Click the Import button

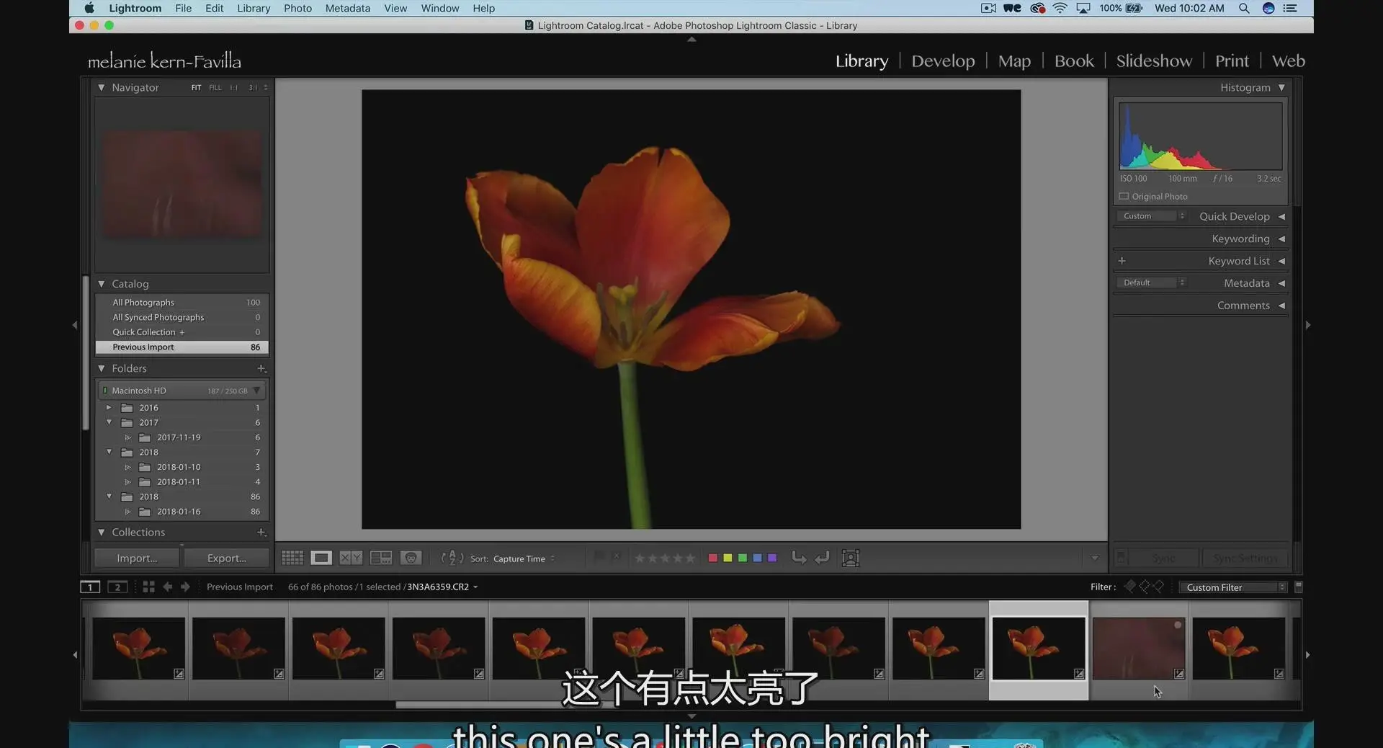pyautogui.click(x=137, y=558)
